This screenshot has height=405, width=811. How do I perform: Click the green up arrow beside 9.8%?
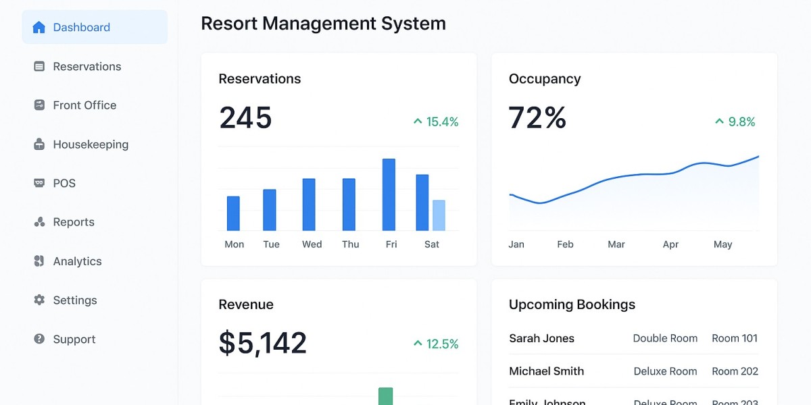coord(720,122)
